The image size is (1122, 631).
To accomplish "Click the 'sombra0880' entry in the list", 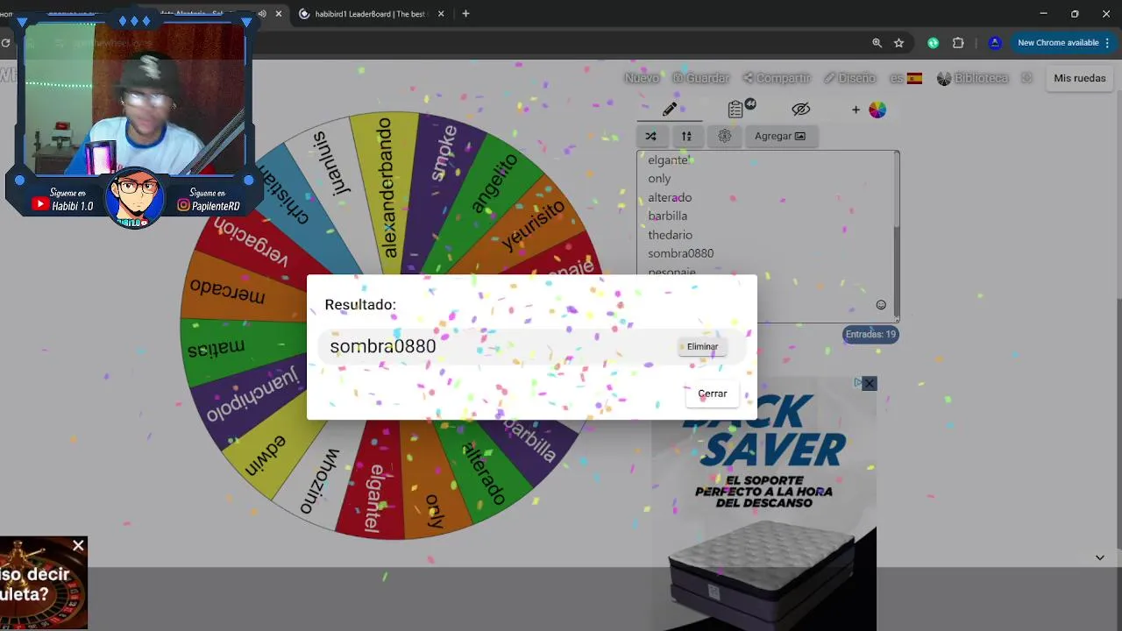I will coord(680,253).
